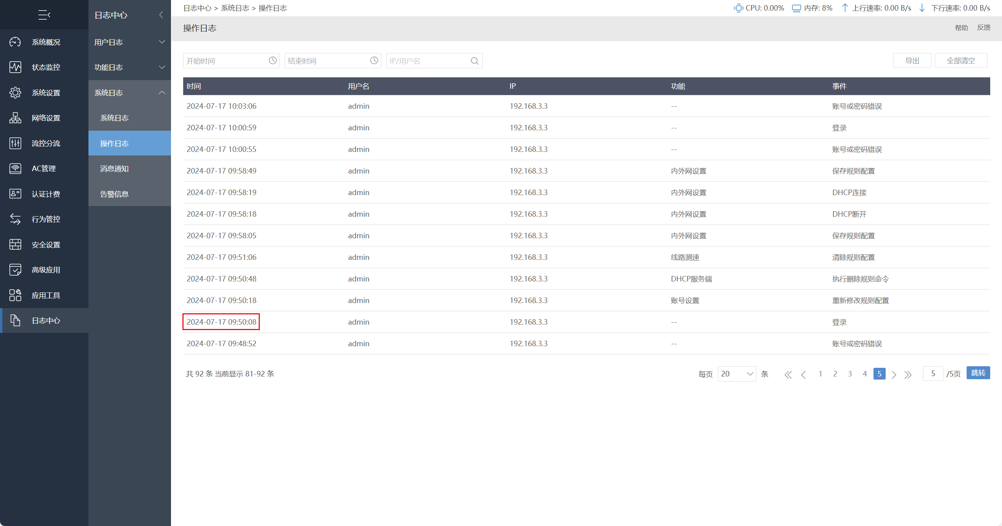This screenshot has width=1002, height=526.
Task: Open 系统概况 dashboard icon
Action: coord(15,42)
